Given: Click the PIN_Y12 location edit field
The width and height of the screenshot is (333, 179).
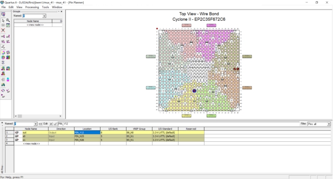Looking at the screenshot, I should click(x=179, y=124).
